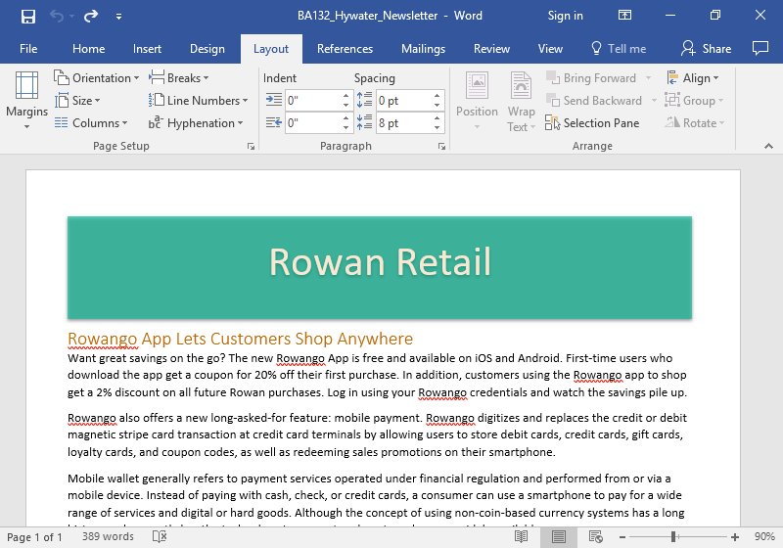The image size is (783, 548).
Task: Click the Save icon in title bar
Action: [x=28, y=16]
